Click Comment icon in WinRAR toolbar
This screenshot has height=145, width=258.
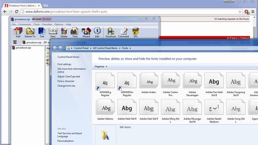coord(123,33)
